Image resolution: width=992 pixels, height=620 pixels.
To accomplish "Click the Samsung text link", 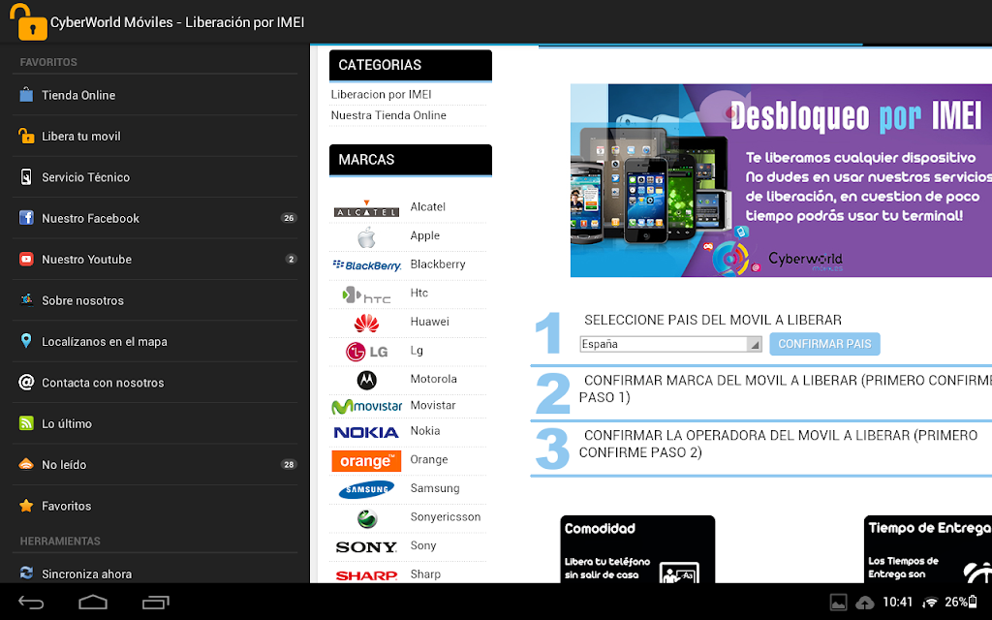I will point(435,488).
